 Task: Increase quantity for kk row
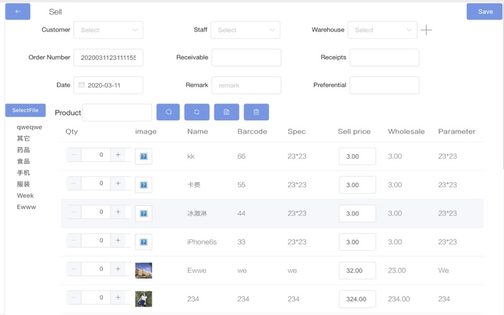118,154
